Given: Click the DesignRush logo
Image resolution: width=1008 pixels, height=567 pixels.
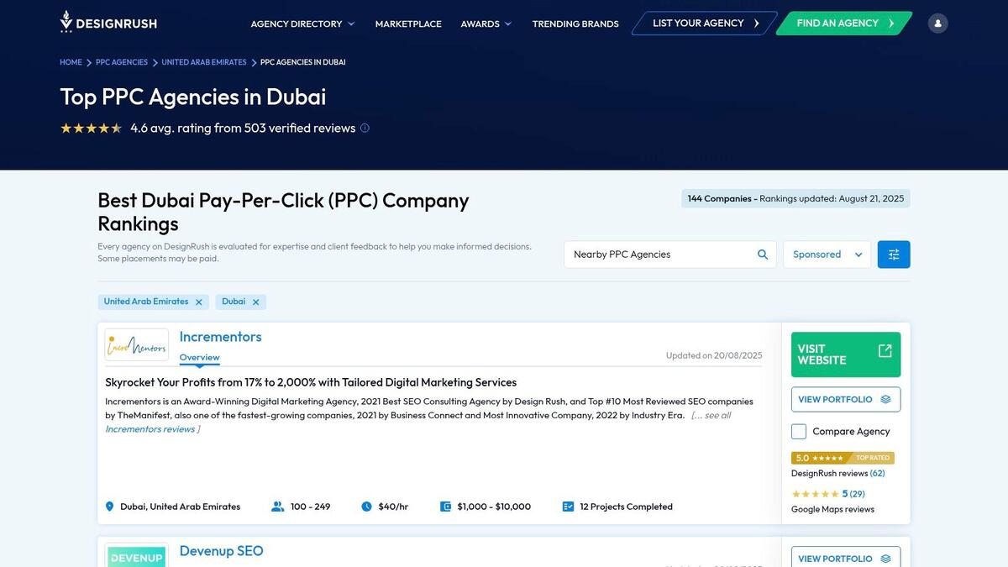Looking at the screenshot, I should point(108,22).
